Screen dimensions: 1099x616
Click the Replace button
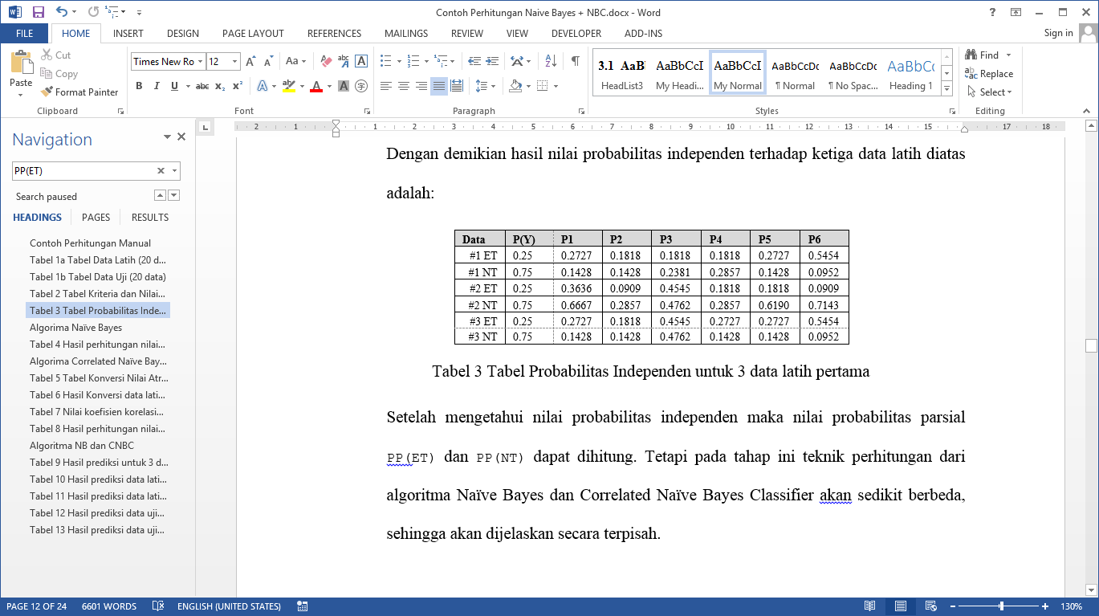pos(989,74)
